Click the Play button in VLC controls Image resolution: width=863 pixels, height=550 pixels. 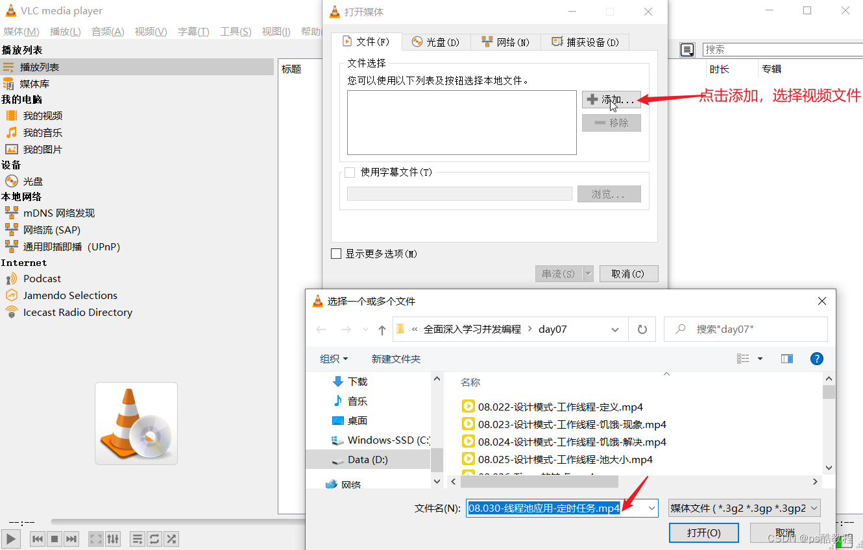[x=11, y=538]
